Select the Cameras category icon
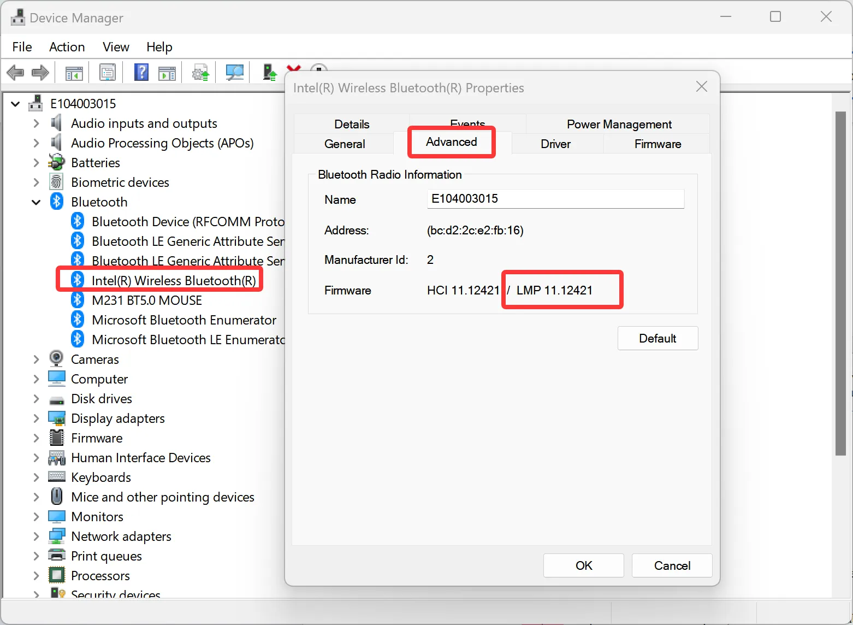The height and width of the screenshot is (625, 853). pos(56,359)
